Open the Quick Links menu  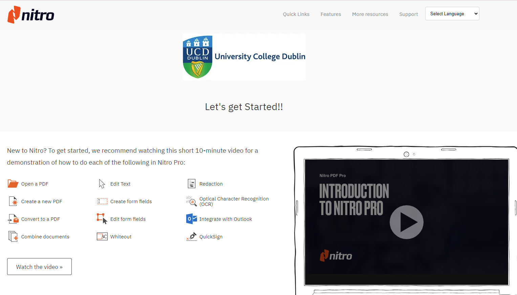click(296, 14)
